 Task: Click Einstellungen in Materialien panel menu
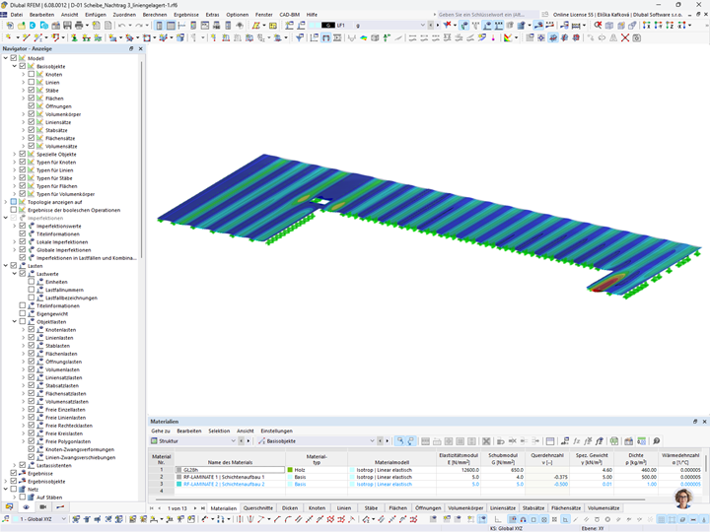[277, 432]
